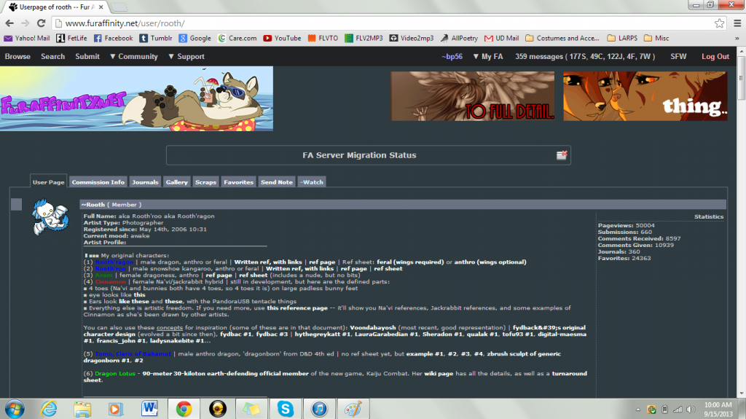746x419 pixels.
Task: Switch to the Journals tab
Action: 145,182
